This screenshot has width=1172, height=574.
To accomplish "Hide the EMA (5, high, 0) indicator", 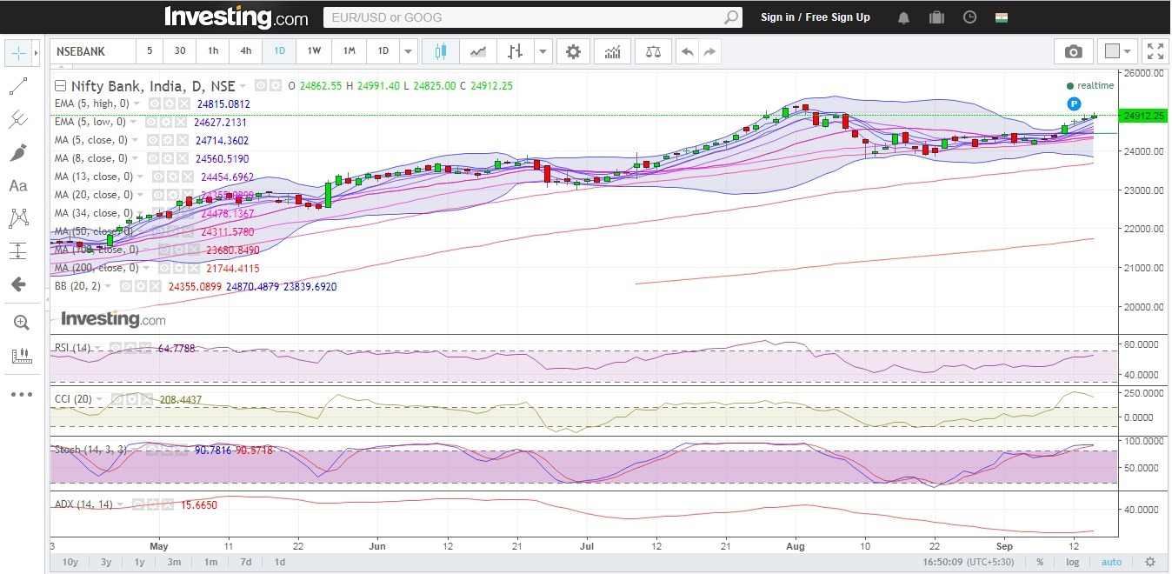I will click(x=153, y=103).
